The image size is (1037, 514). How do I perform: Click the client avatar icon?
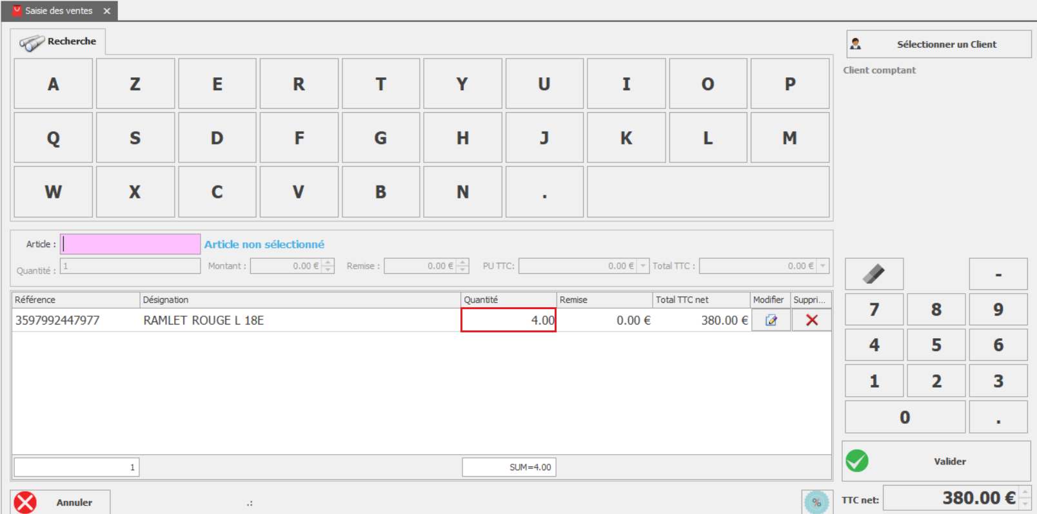point(856,44)
